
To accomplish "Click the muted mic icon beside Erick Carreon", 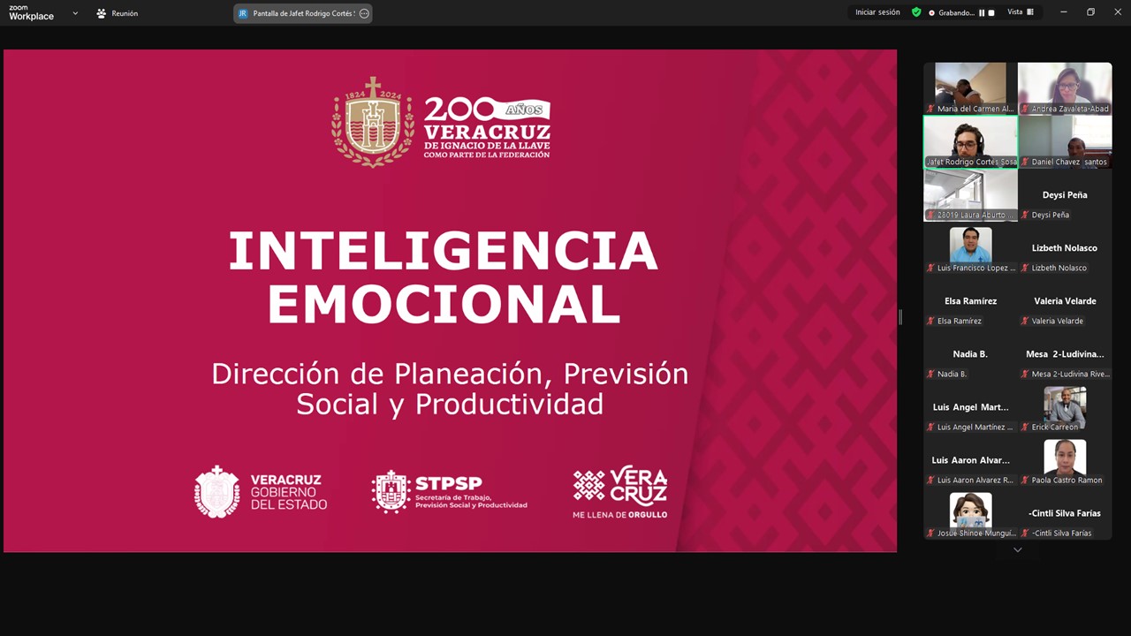I will (1025, 427).
